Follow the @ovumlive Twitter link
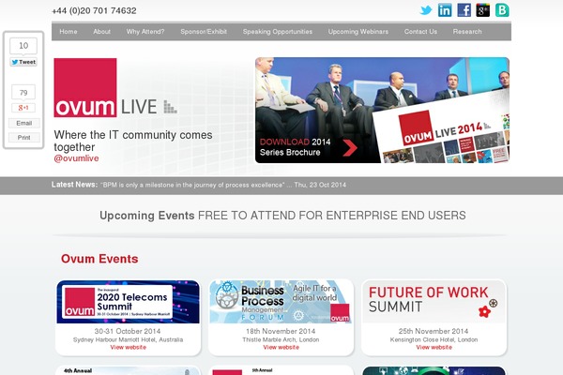This screenshot has height=375, width=563. tap(76, 158)
